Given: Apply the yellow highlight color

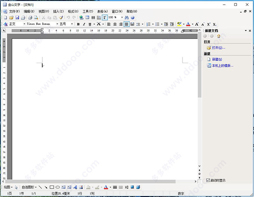Looking at the screenshot, I should pos(179,24).
